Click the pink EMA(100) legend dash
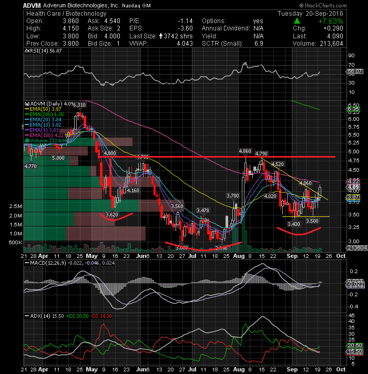Image resolution: width=368 pixels, height=374 pixels. [27, 135]
